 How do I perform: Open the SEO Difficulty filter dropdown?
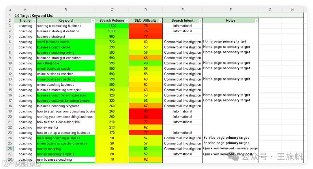160,21
